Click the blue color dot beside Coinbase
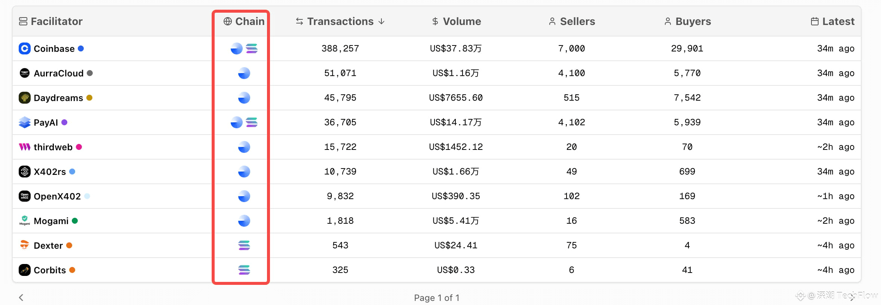The image size is (881, 305). tap(81, 48)
